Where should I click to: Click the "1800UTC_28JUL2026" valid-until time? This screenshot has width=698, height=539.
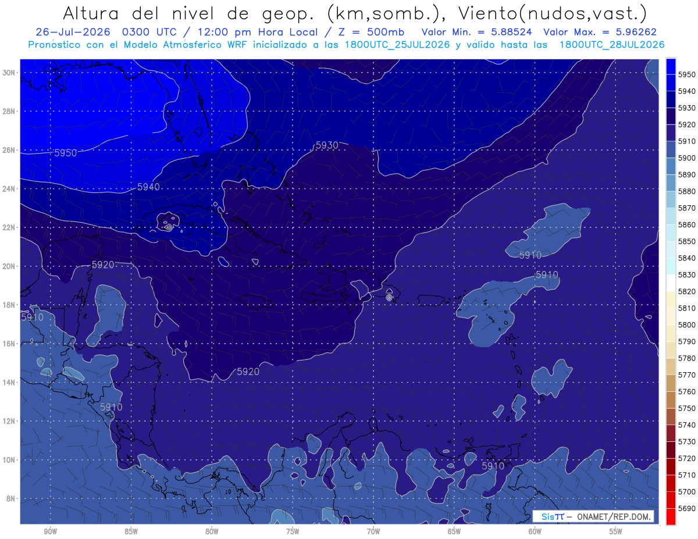click(611, 44)
